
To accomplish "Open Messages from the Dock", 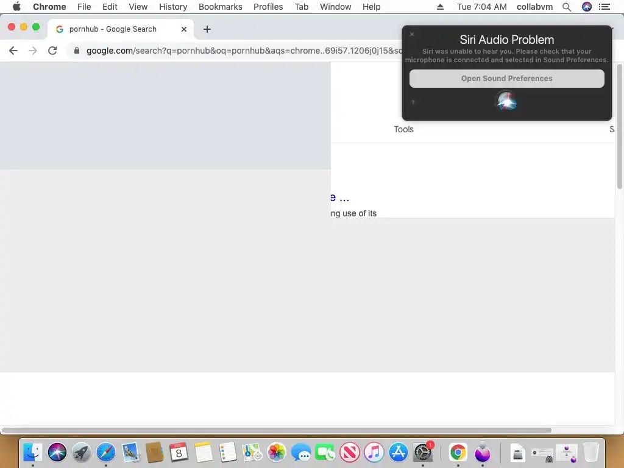I will (301, 452).
